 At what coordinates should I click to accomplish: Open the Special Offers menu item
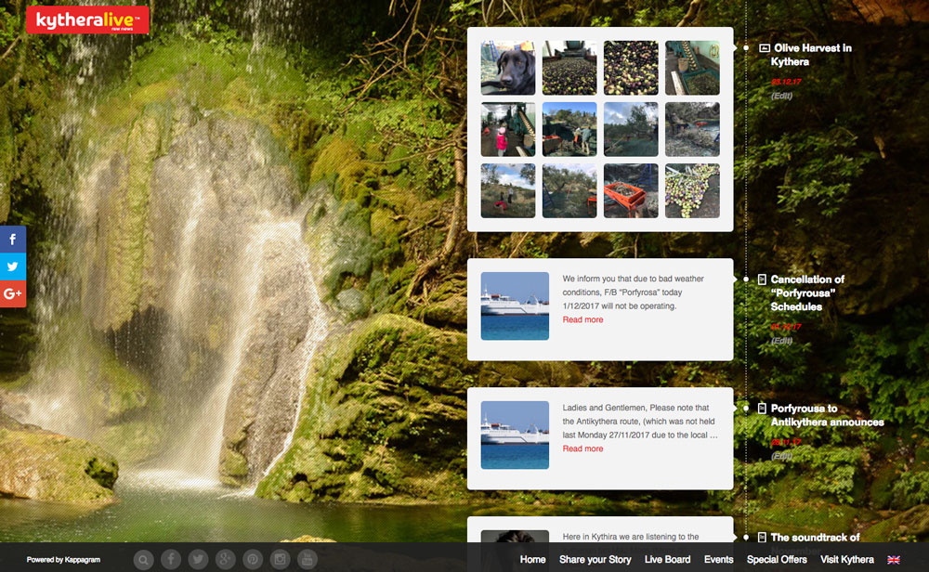pos(777,560)
